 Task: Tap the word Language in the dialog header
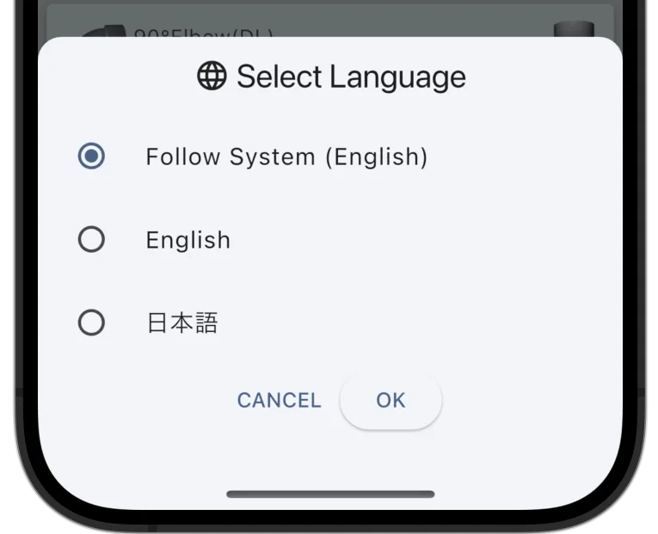398,77
